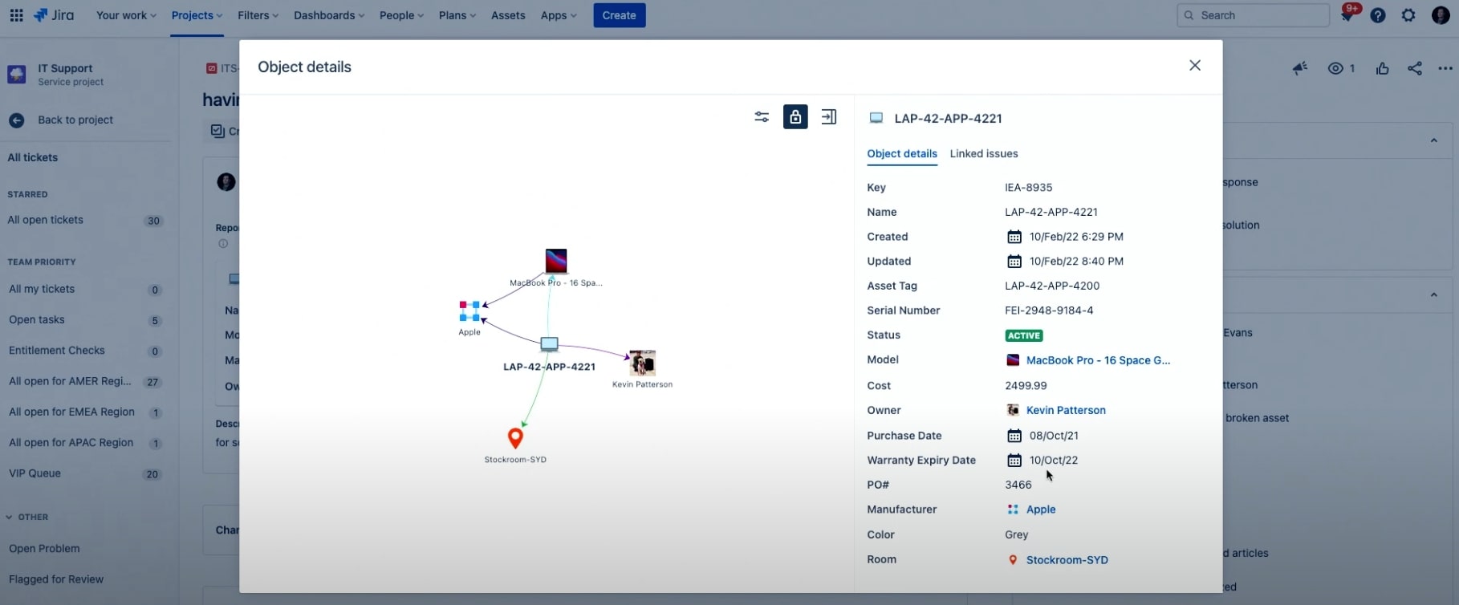Image resolution: width=1459 pixels, height=605 pixels.
Task: Select the Apple node in graph
Action: (x=469, y=311)
